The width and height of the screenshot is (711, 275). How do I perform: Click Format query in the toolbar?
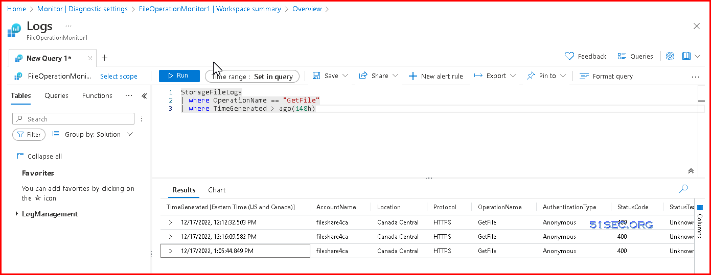tap(606, 76)
